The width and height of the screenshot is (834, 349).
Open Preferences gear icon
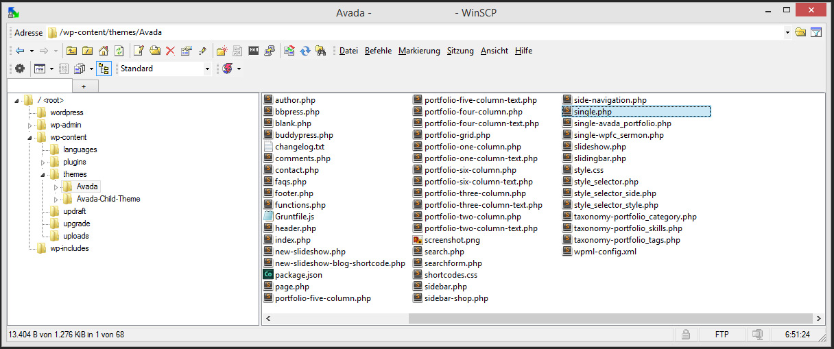click(x=20, y=69)
